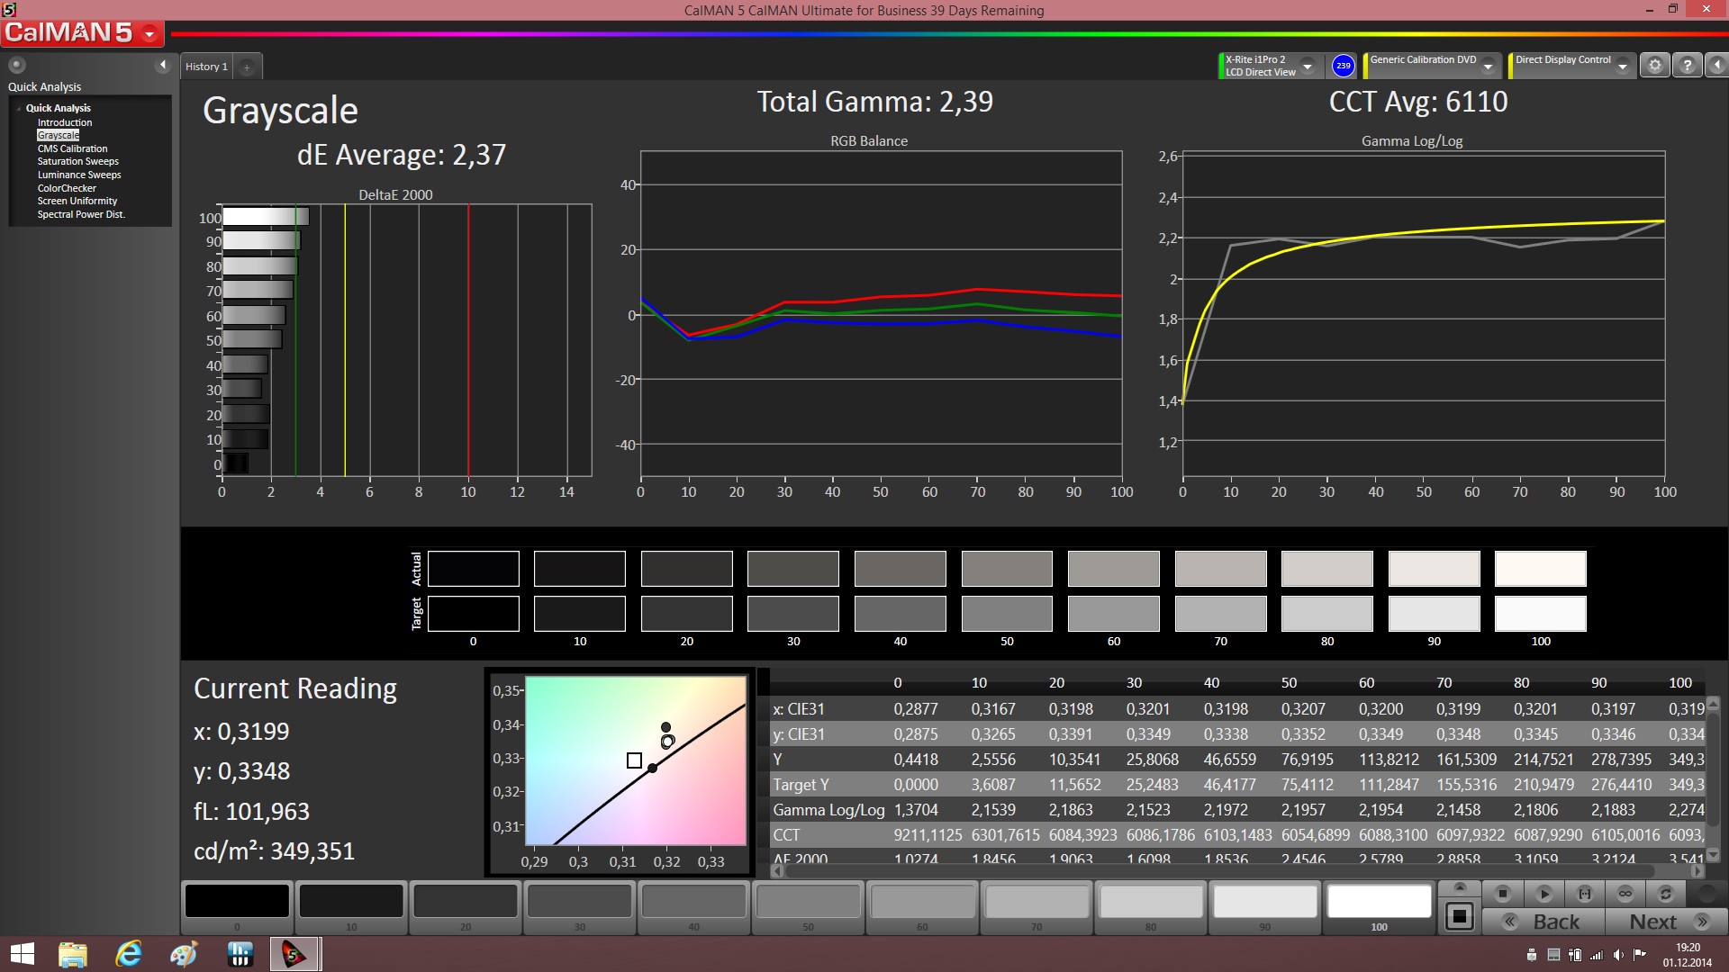Viewport: 1729px width, 972px height.
Task: Launch Internet Explorer from the taskbar
Action: click(129, 953)
